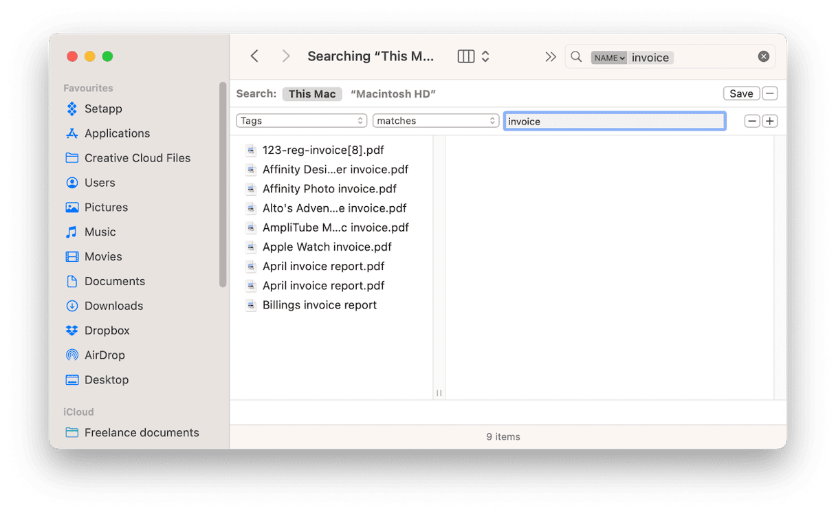Focus the invoice criteria text field
This screenshot has width=836, height=514.
pos(615,121)
